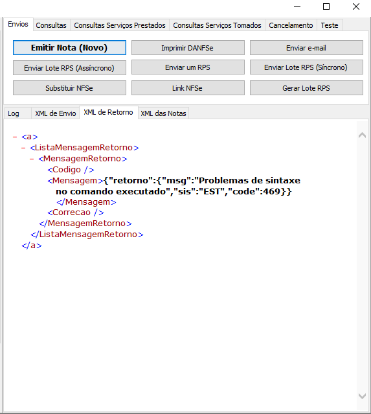Switch to the Cancelamento tab

[291, 25]
